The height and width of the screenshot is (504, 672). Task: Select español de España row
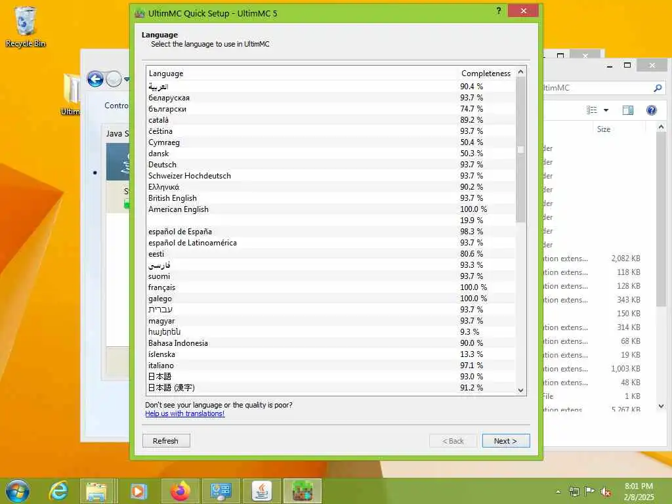click(x=331, y=232)
